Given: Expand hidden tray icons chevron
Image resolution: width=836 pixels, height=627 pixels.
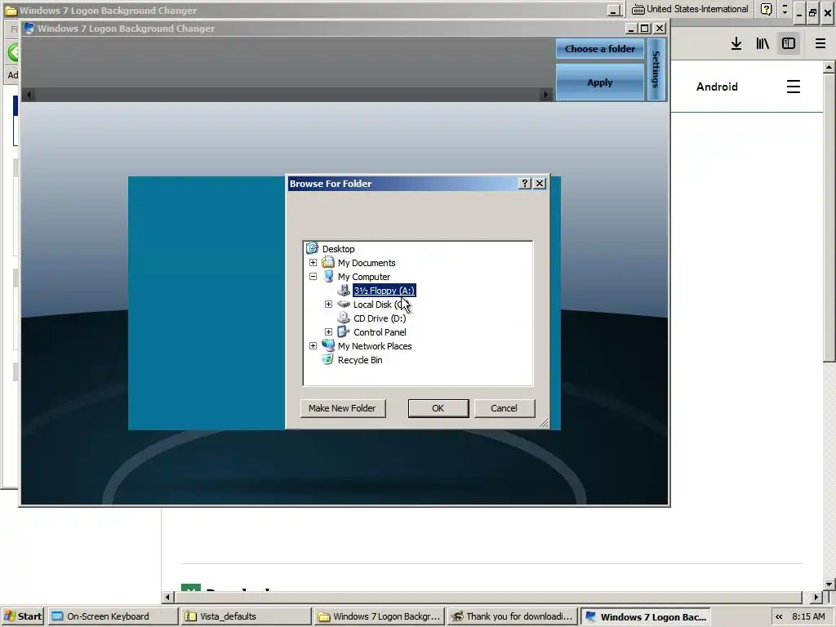Looking at the screenshot, I should (x=779, y=616).
